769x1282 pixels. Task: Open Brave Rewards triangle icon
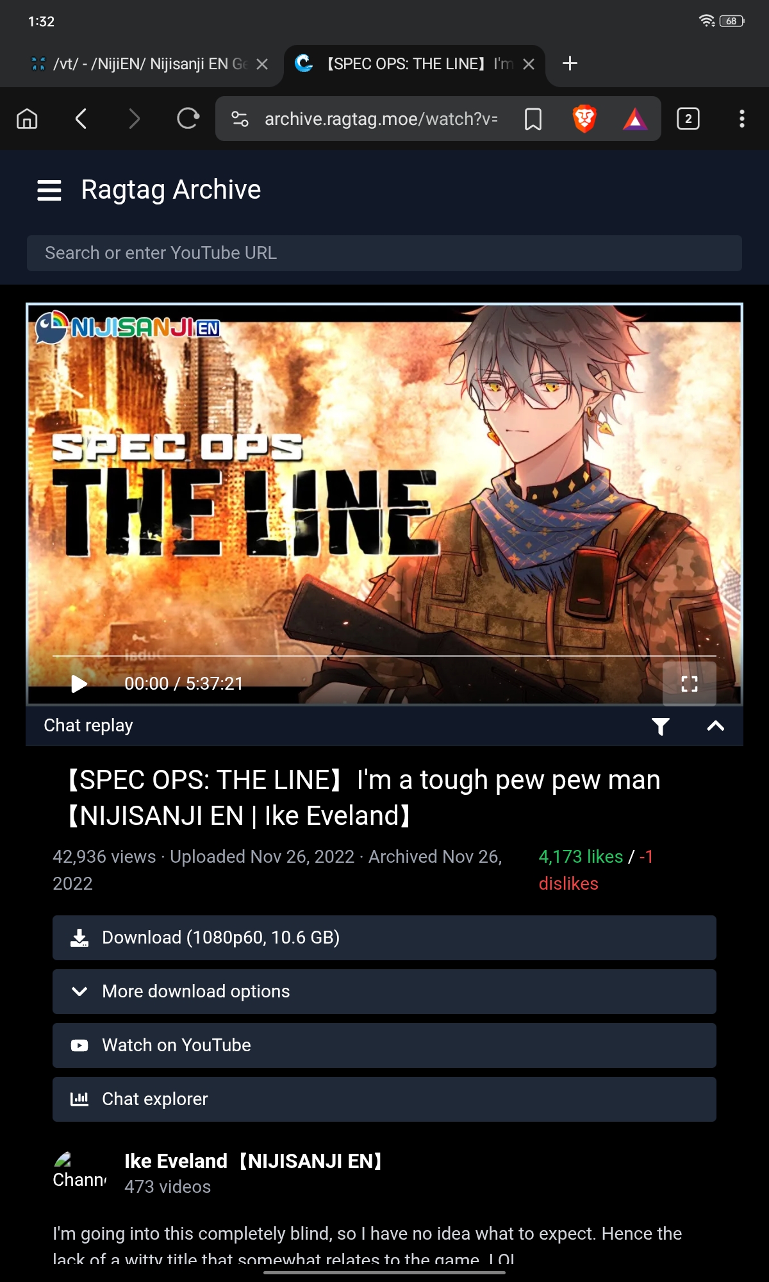(x=635, y=119)
